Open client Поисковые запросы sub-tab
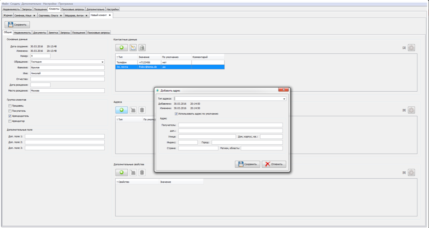 (x=99, y=33)
